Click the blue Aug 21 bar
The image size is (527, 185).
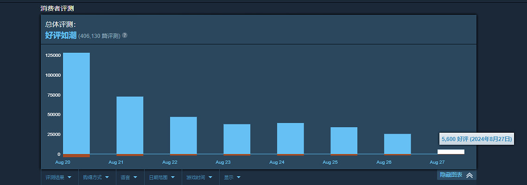click(x=130, y=125)
